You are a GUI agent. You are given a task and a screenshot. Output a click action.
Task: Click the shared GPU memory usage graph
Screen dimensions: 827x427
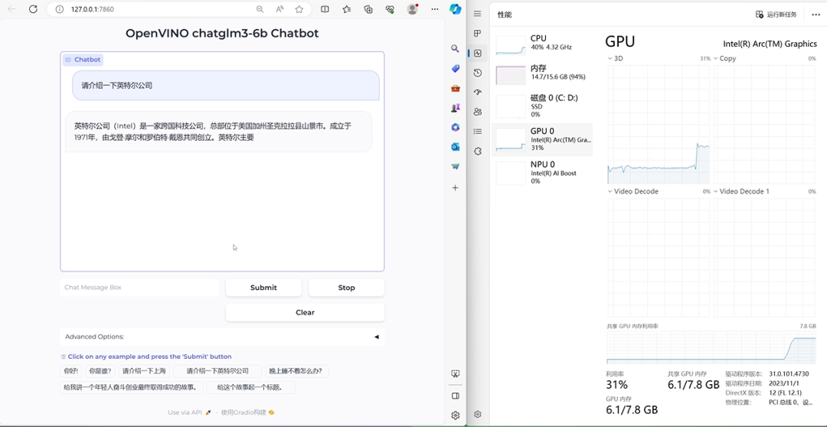click(711, 347)
